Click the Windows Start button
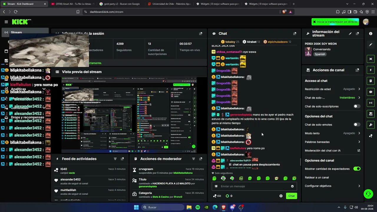377x212 pixels. (x=136, y=207)
